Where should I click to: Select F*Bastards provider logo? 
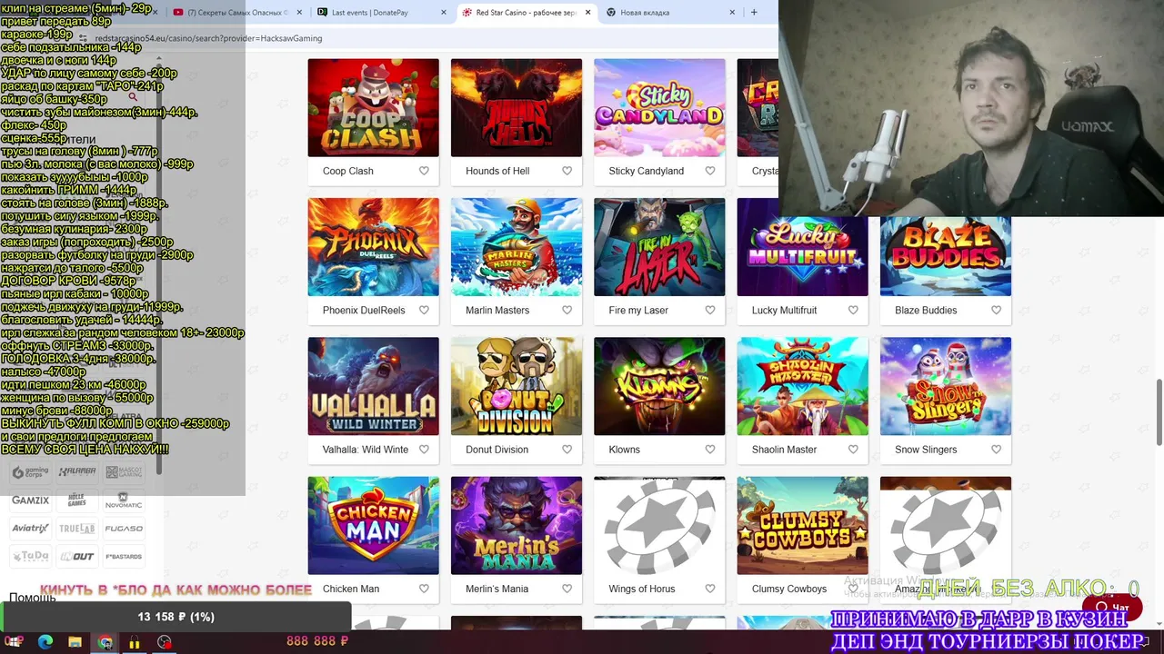click(124, 557)
